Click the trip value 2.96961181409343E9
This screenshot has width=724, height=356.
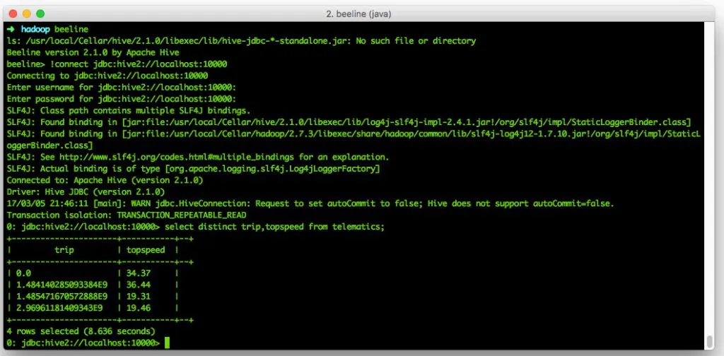click(x=57, y=308)
